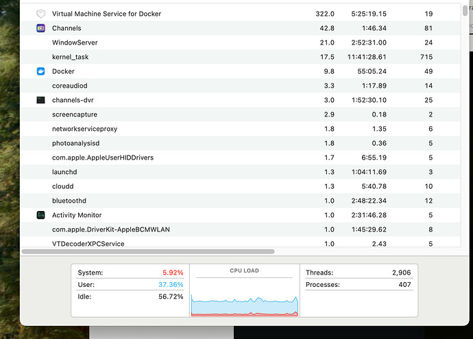Click the 42.8 CPU value for Channels
This screenshot has height=339, width=473.
(327, 28)
